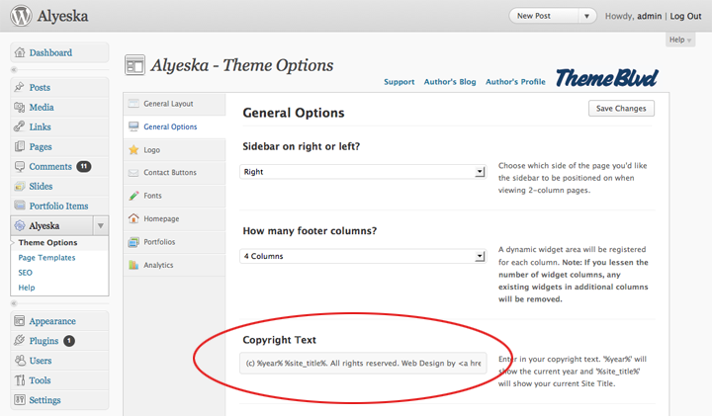Open Plugins via plug icon
Viewport: 712px width, 416px height.
point(20,340)
